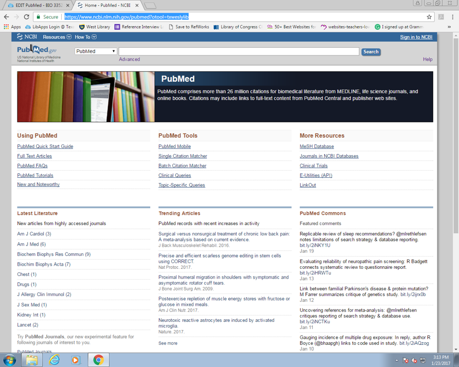Open E-Utilities (API) link

click(x=316, y=175)
